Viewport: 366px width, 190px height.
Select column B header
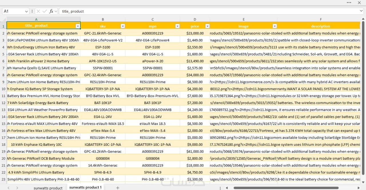click(x=103, y=19)
